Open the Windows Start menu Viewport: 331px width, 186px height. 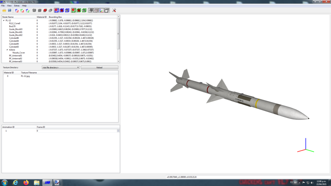click(x=4, y=183)
